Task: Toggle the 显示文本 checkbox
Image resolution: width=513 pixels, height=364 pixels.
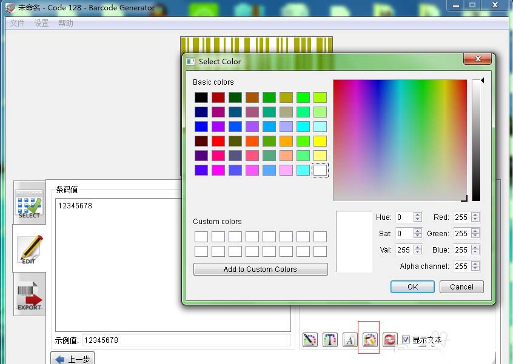Action: [406, 340]
